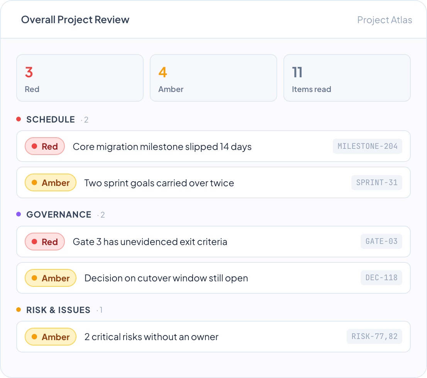Open the Red summary card showing 3

[80, 78]
